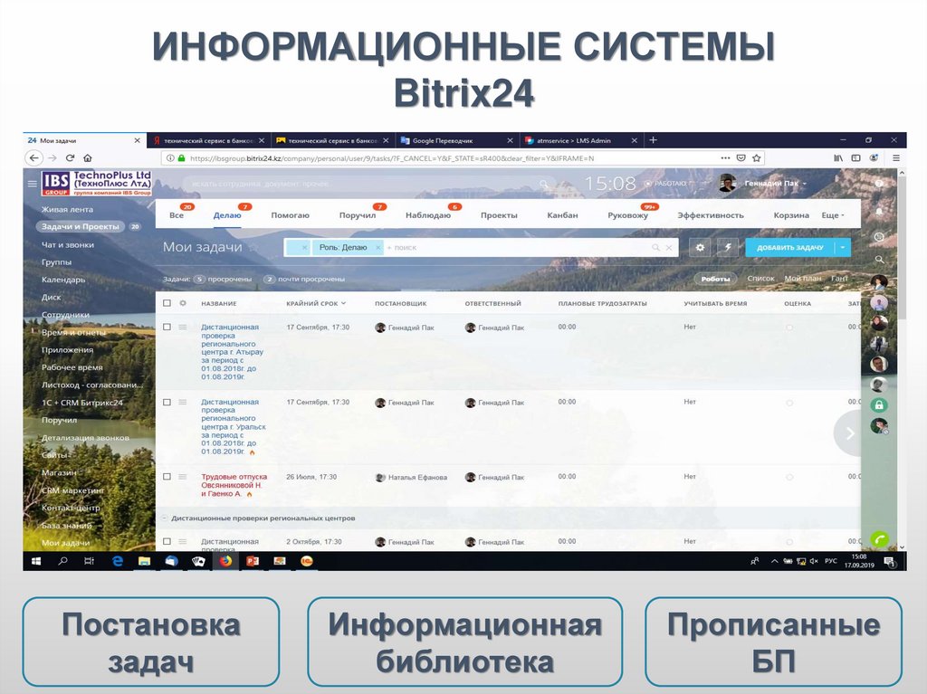Viewport: 927px width, 694px height.
Task: Open 'Трудовые отпуска Овсянниковой Н.' task link
Action: point(234,485)
